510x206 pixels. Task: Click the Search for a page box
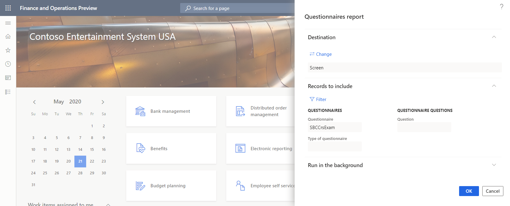[237, 8]
